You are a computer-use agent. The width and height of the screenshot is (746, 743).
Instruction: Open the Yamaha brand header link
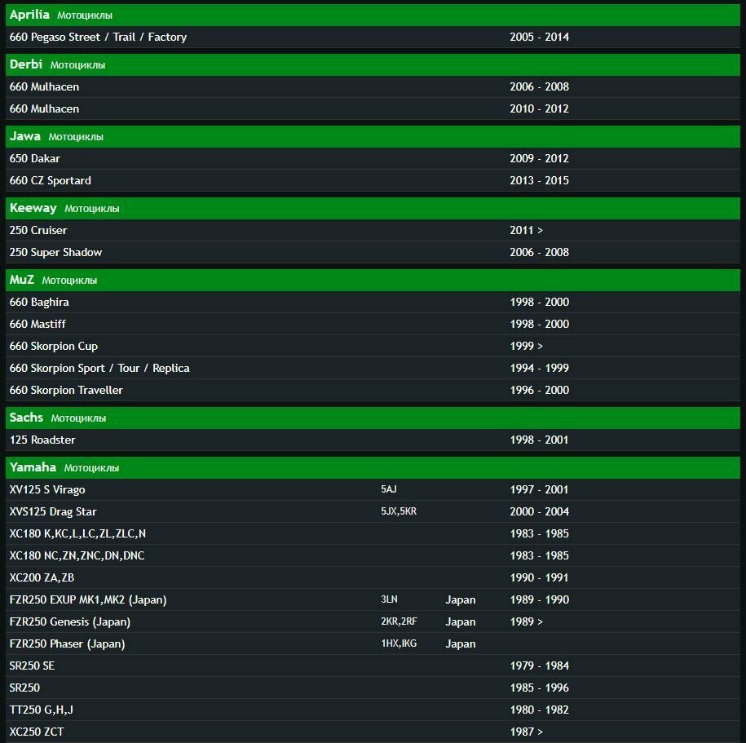click(33, 467)
